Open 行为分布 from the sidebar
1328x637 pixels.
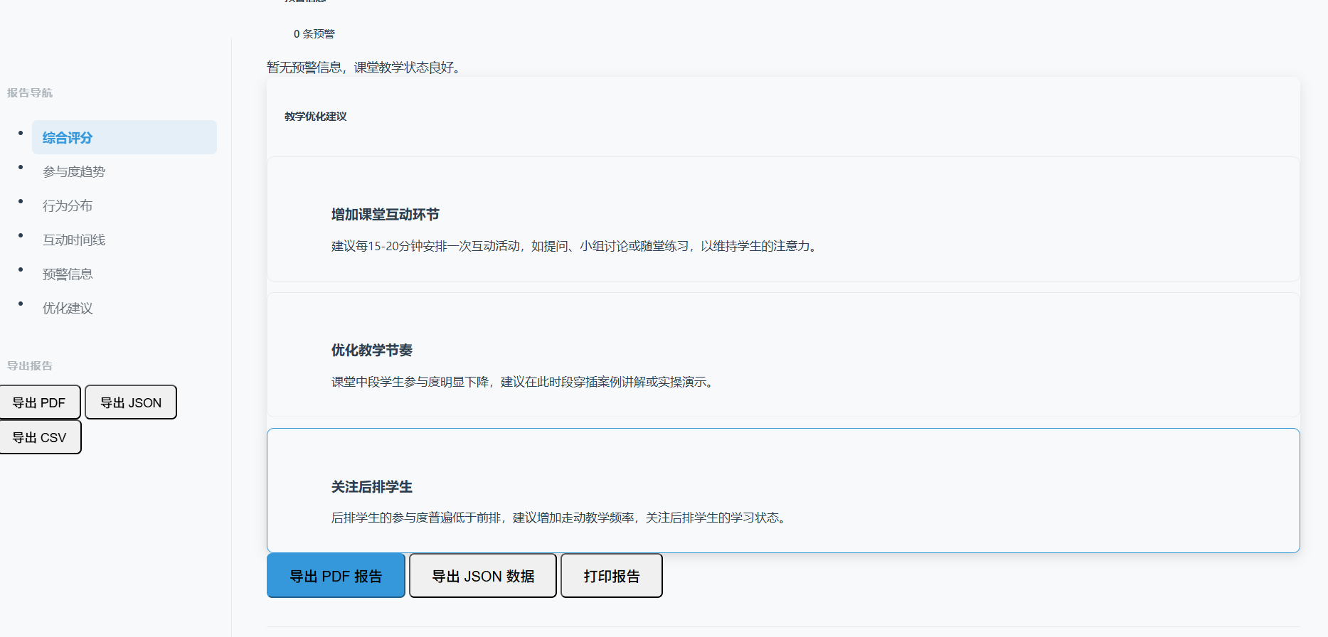coord(68,206)
